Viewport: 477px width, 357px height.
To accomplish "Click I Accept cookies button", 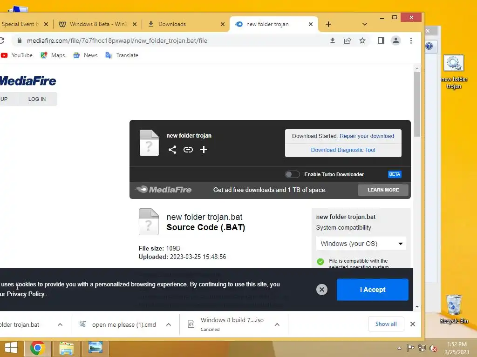I will coord(372,290).
